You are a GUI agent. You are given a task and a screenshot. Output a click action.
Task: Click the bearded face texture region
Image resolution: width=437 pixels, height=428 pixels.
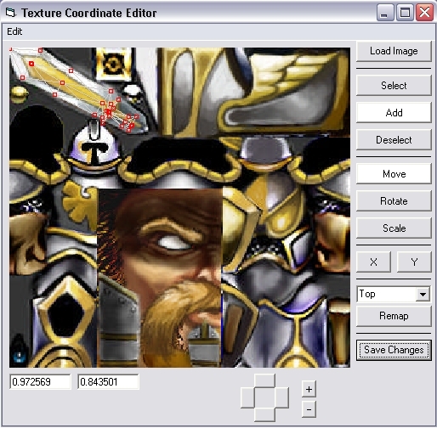[160, 278]
